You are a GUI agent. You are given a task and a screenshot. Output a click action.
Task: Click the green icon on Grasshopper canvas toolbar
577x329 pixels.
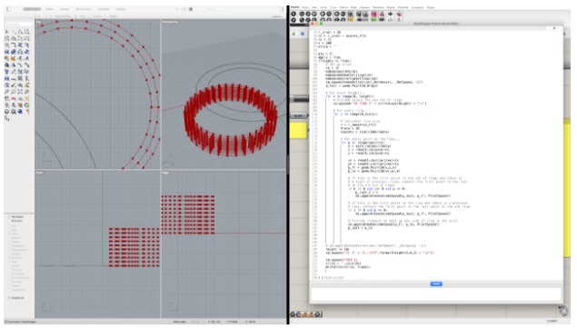tap(293, 34)
